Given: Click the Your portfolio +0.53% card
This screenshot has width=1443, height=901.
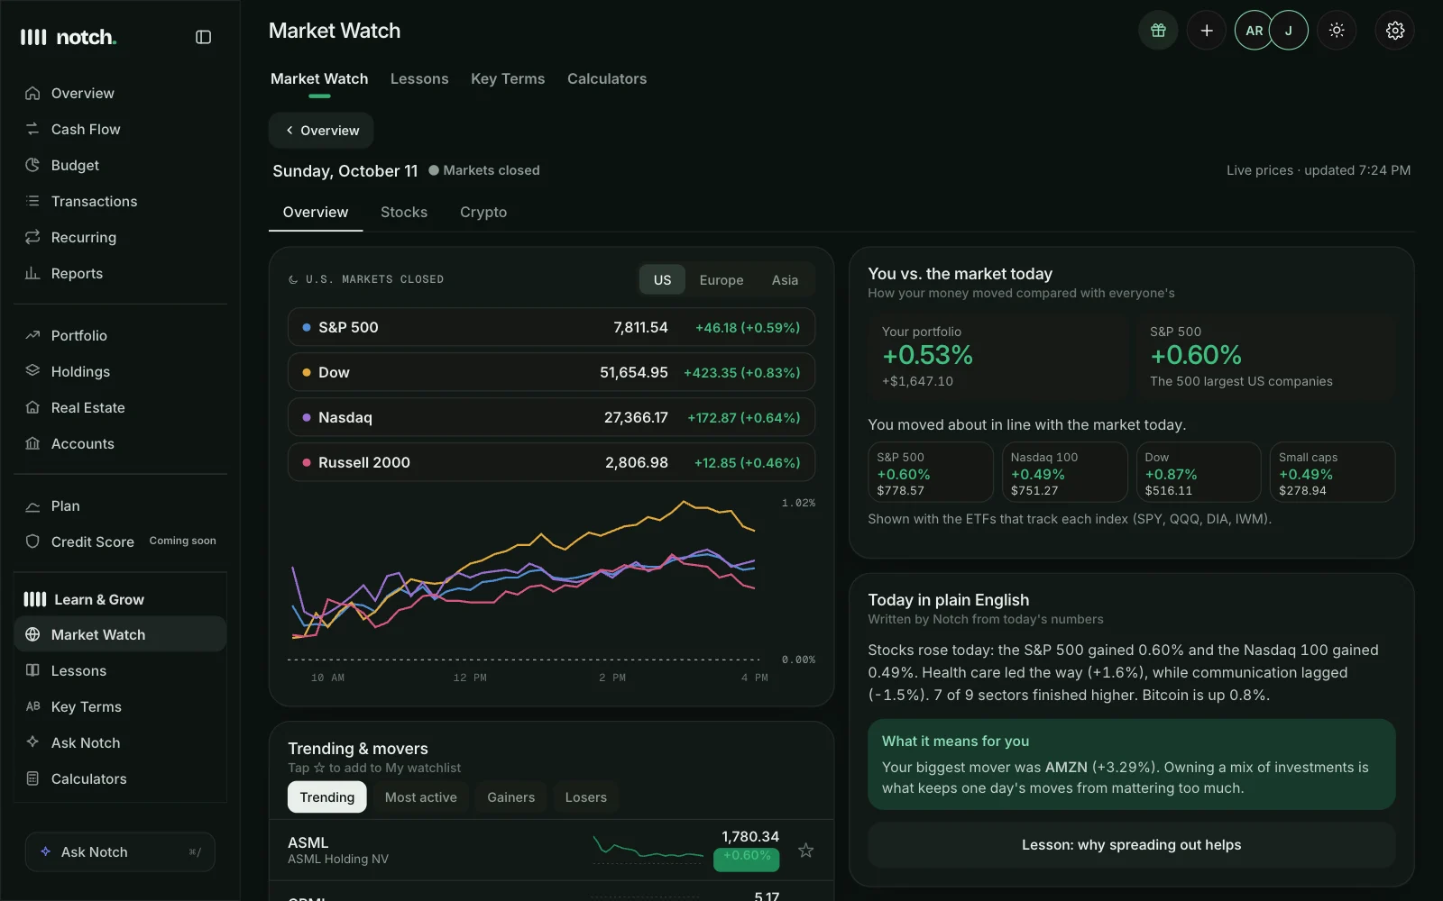Looking at the screenshot, I should click(997, 357).
